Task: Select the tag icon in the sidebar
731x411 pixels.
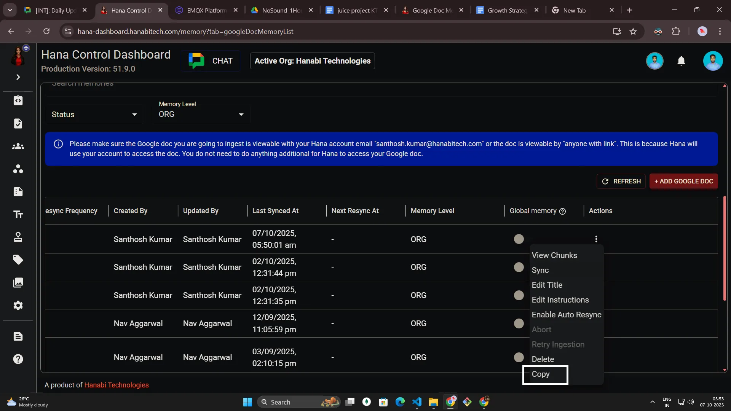Action: pyautogui.click(x=18, y=260)
